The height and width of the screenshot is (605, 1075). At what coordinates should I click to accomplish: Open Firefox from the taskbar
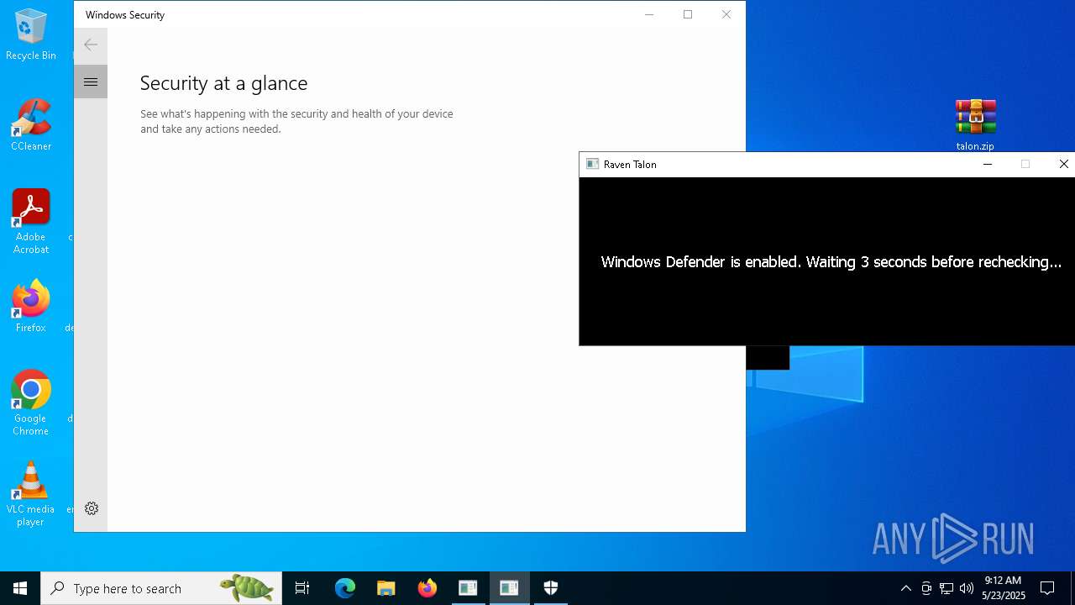427,588
